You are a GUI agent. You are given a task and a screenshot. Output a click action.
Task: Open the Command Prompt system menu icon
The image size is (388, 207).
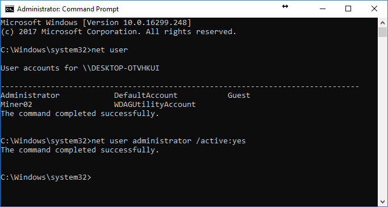click(10, 9)
